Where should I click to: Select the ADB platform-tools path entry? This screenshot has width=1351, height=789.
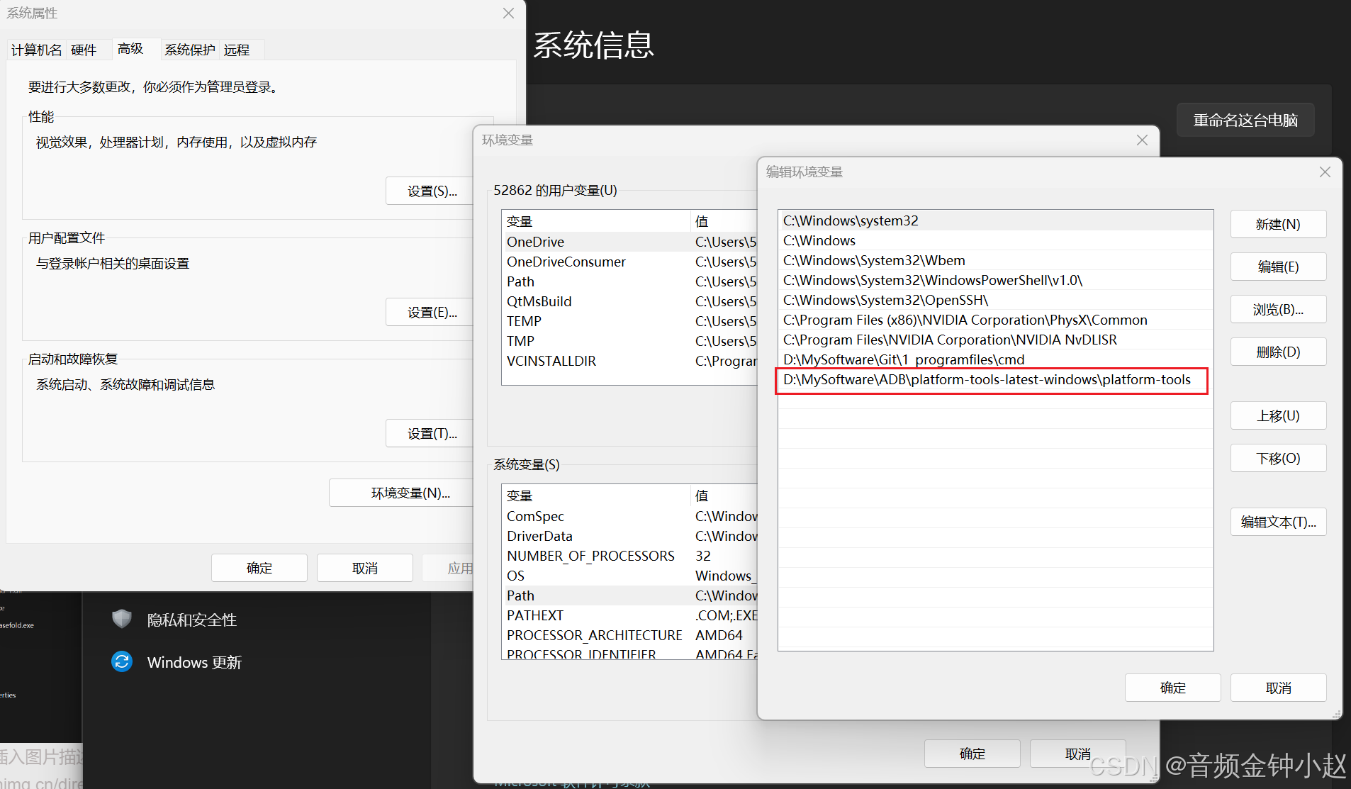click(995, 379)
